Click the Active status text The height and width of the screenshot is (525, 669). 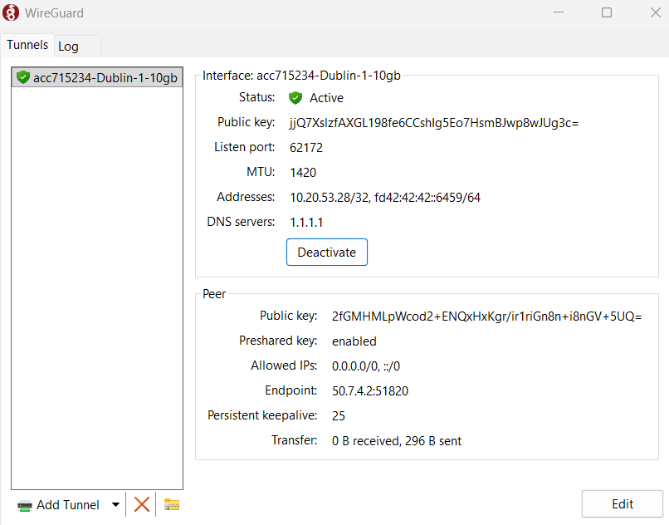(x=326, y=98)
